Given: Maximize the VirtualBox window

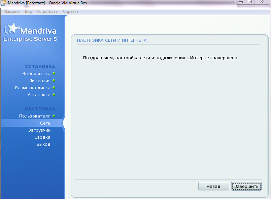Looking at the screenshot, I should (x=250, y=2).
